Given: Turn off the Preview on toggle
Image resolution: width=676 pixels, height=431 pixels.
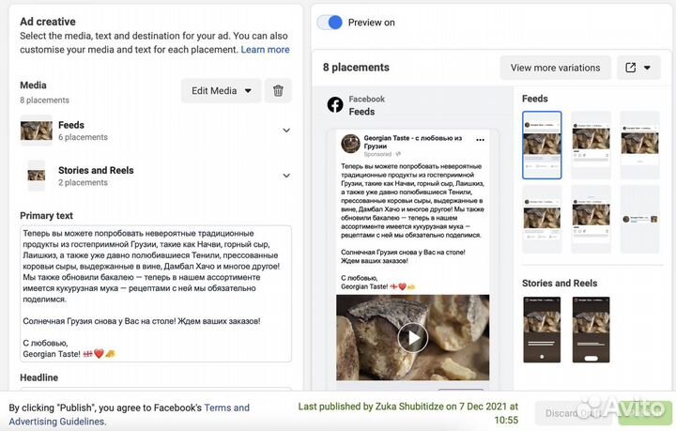Looking at the screenshot, I should click(x=330, y=23).
